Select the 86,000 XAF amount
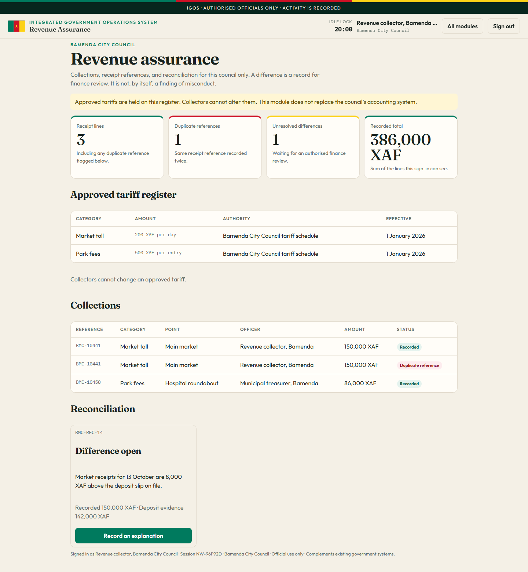This screenshot has width=528, height=572. tap(360, 383)
